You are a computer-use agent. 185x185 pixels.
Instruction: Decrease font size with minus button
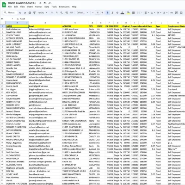[x=92, y=12]
